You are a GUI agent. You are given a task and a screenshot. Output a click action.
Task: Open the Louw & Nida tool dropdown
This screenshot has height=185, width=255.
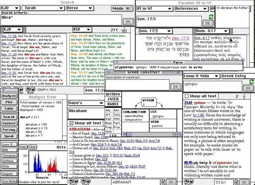(201, 76)
